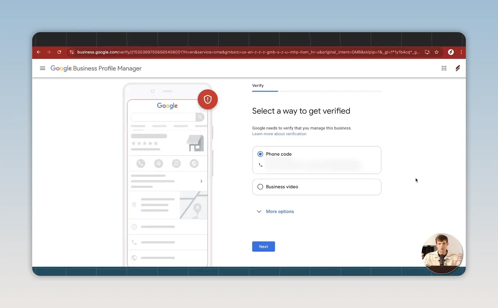Open Learn more about verification link
Screen dimensions: 498x308
pos(279,134)
